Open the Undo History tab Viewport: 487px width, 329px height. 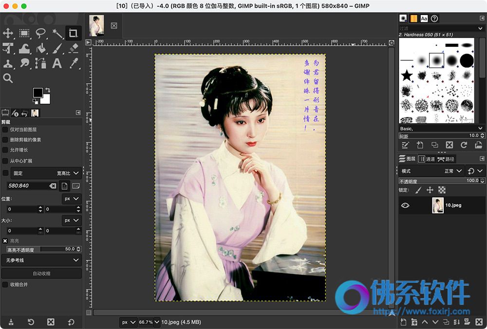[x=24, y=113]
